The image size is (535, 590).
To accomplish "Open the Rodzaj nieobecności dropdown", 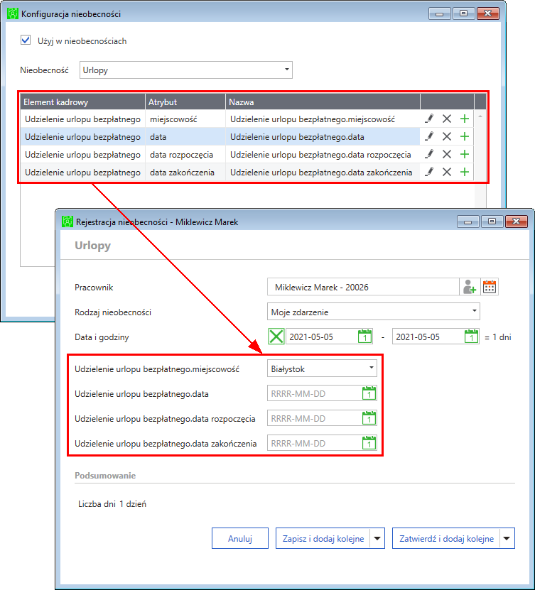I will pos(474,311).
